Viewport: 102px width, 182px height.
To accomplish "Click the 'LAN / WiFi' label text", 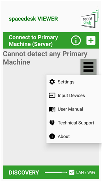I will click(86, 173).
